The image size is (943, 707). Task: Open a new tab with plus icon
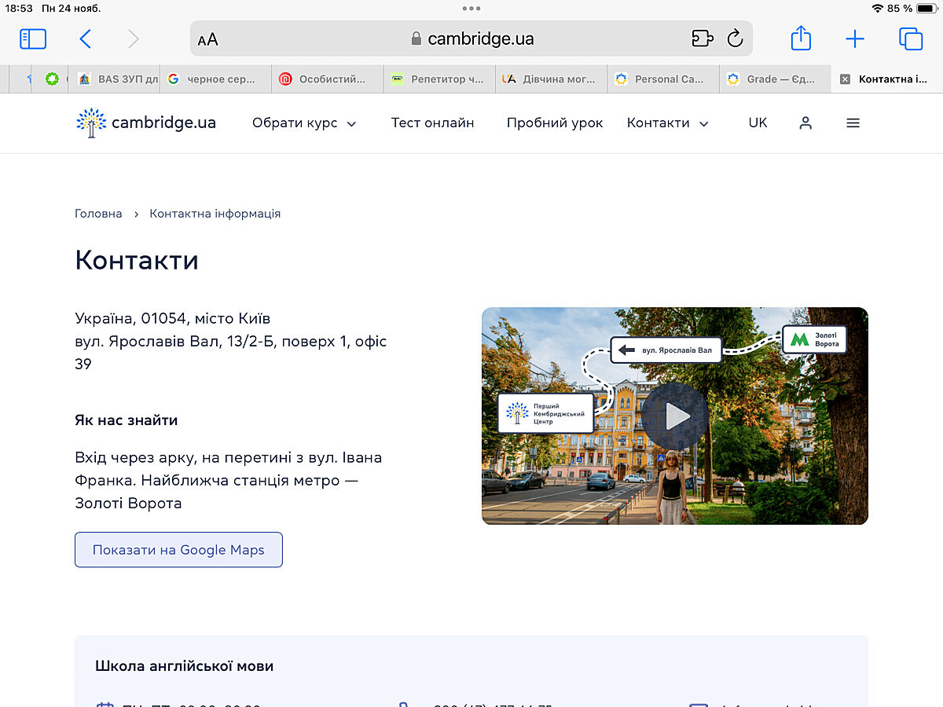(x=855, y=38)
